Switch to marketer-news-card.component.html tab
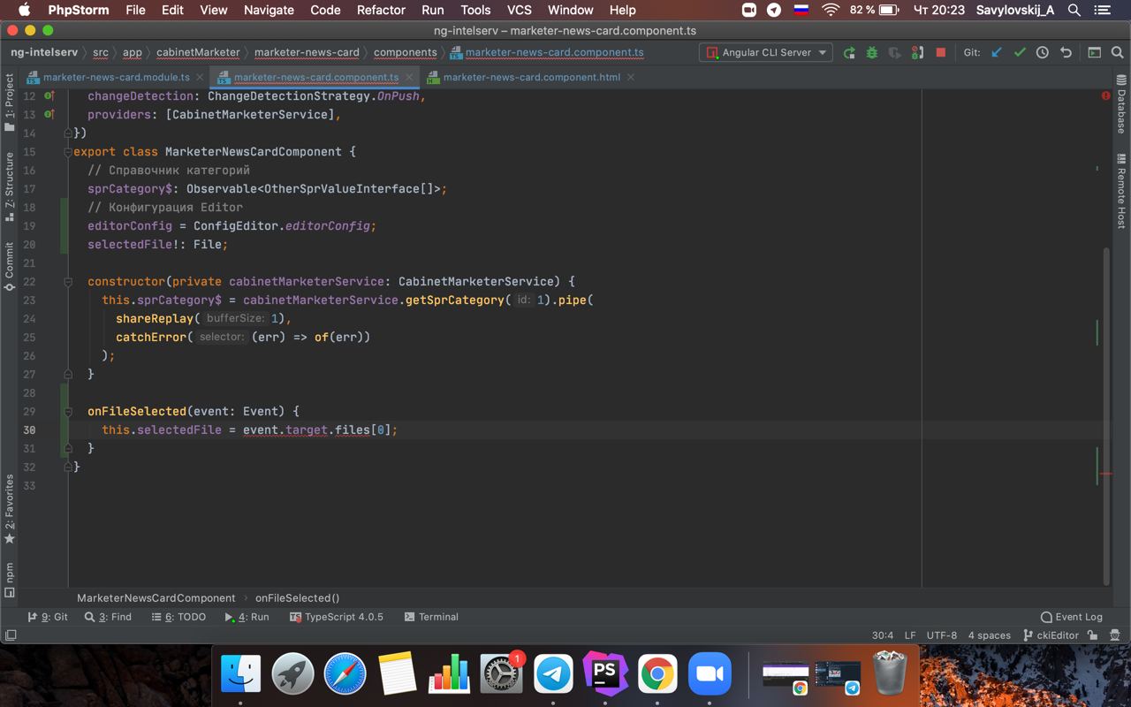This screenshot has width=1131, height=707. [x=531, y=77]
